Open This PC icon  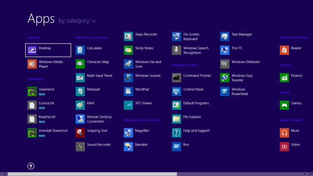click(x=225, y=50)
